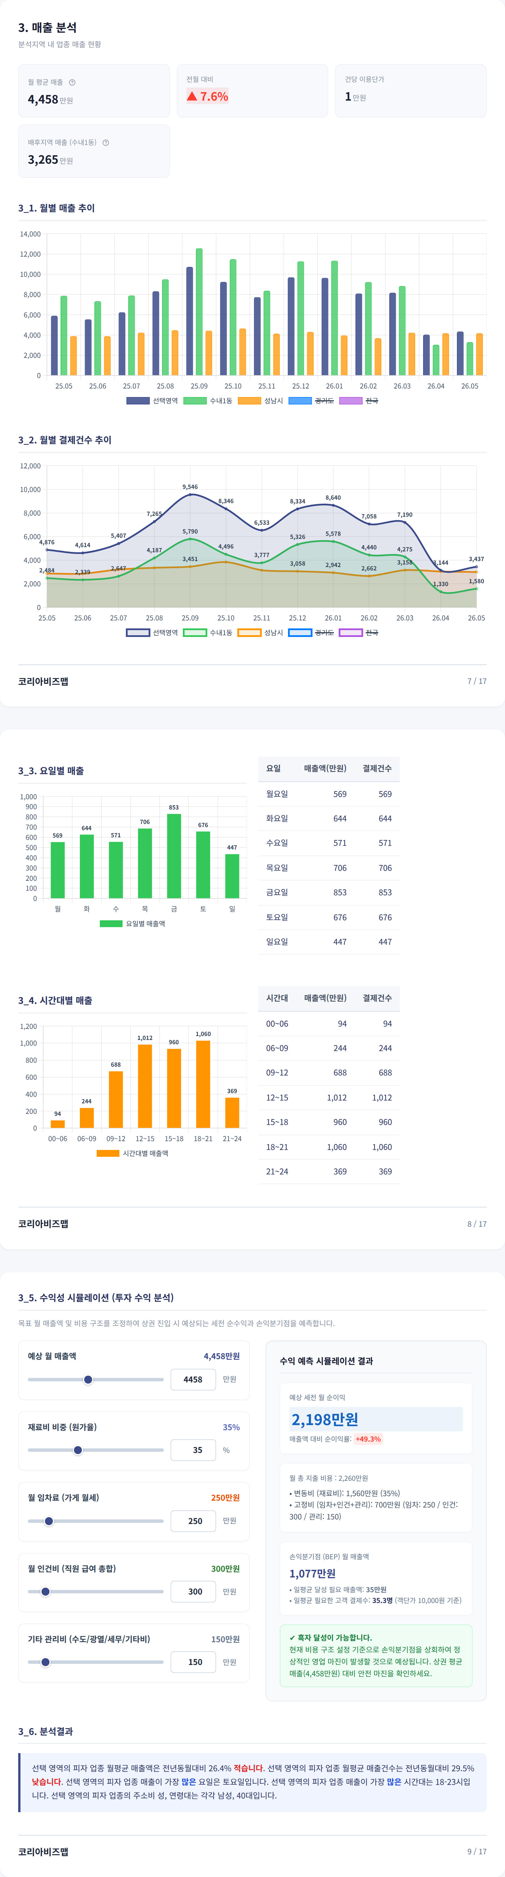This screenshot has width=505, height=1877.
Task: Enable 전국 series in 월별 결제건수 line chart
Action: [359, 632]
